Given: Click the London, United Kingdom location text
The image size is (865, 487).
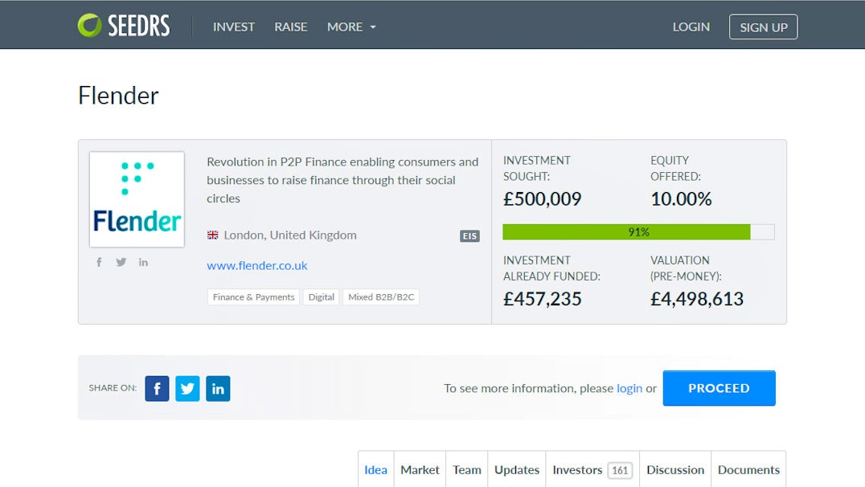Looking at the screenshot, I should [x=290, y=235].
